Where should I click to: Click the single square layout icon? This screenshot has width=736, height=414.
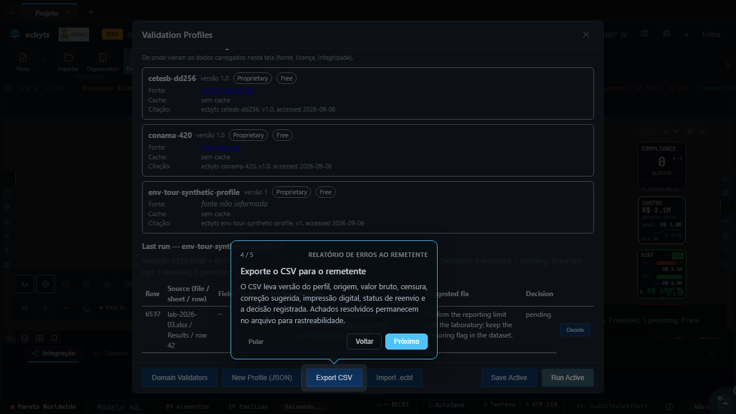tap(54, 338)
